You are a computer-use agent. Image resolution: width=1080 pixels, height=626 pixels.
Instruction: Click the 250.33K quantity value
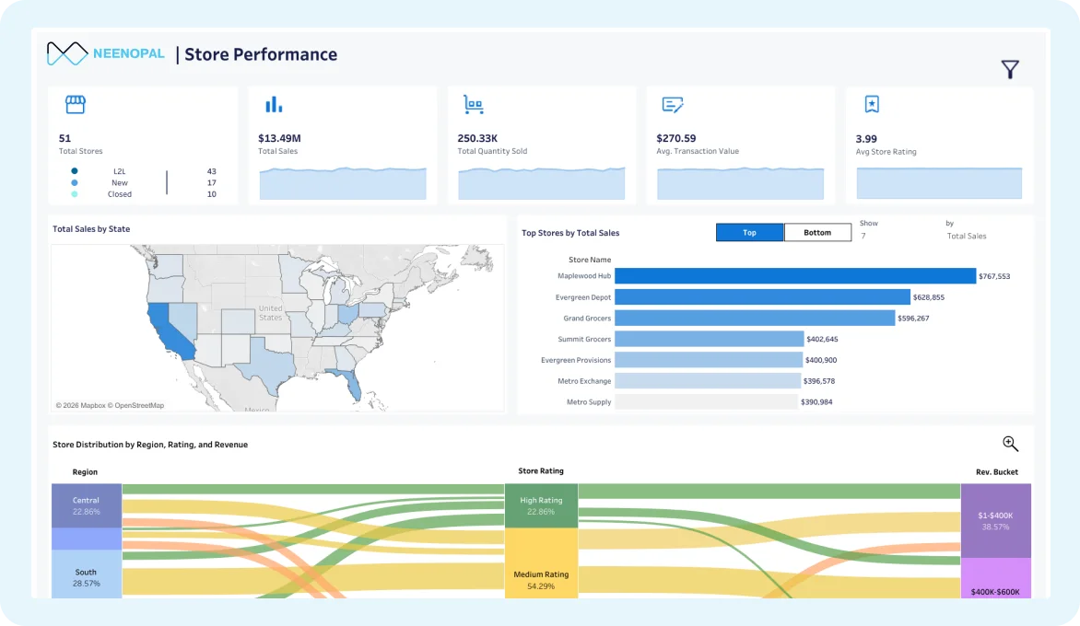pos(477,138)
